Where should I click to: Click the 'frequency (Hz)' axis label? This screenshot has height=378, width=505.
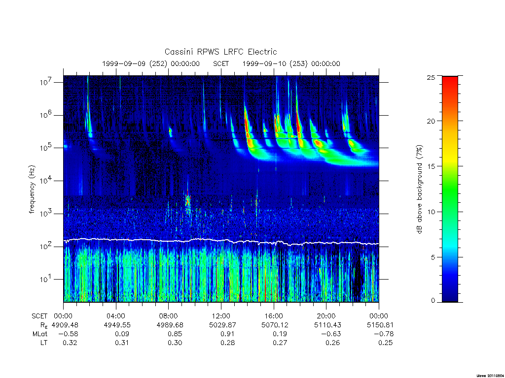tap(32, 189)
